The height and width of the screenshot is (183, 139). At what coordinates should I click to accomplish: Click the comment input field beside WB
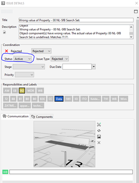click(x=71, y=172)
